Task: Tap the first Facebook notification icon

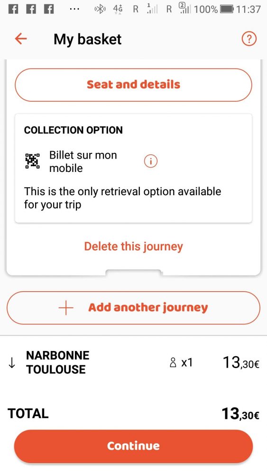Action: pos(13,9)
